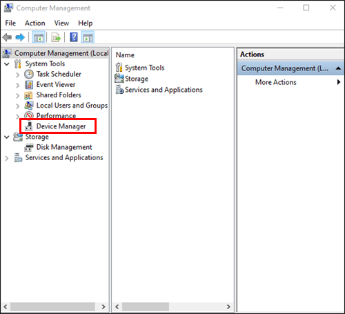345x314 pixels.
Task: Click Event Viewer icon in tree
Action: coord(29,85)
